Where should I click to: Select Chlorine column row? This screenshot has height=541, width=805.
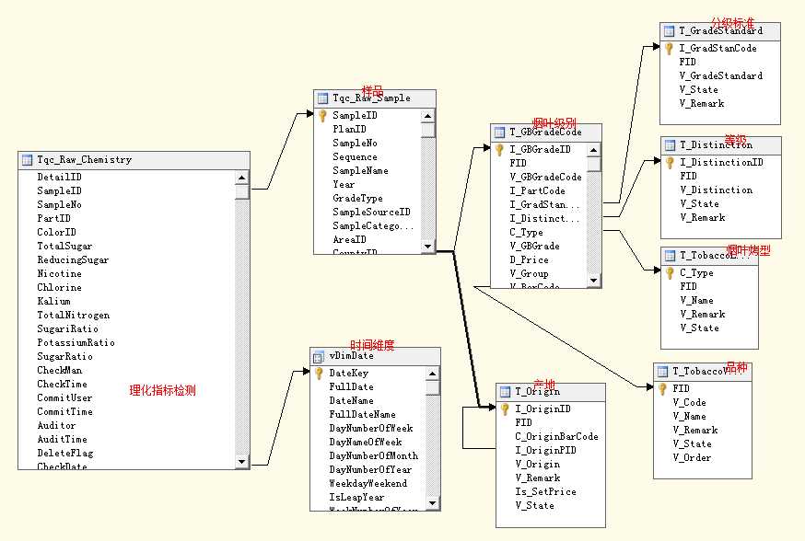point(126,288)
